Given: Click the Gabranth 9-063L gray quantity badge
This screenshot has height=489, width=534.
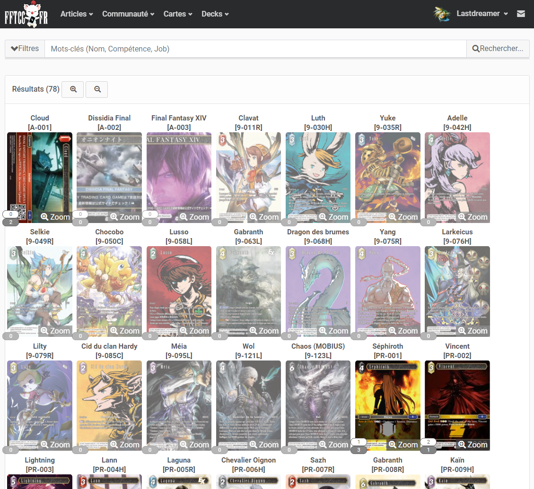Looking at the screenshot, I should pyautogui.click(x=219, y=336).
